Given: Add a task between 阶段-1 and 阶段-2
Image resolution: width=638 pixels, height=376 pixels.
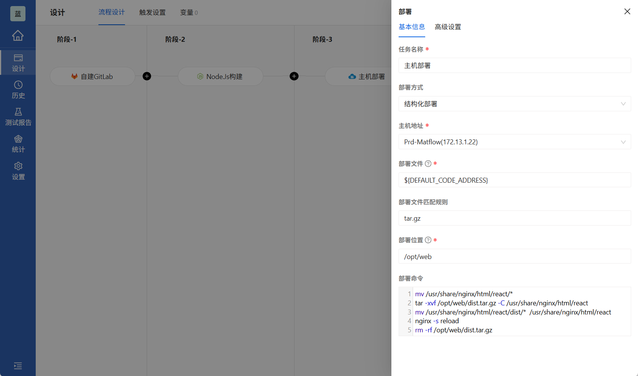Looking at the screenshot, I should click(x=147, y=76).
